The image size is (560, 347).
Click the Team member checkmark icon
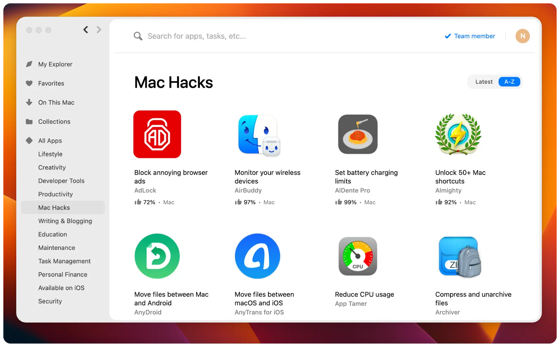448,36
